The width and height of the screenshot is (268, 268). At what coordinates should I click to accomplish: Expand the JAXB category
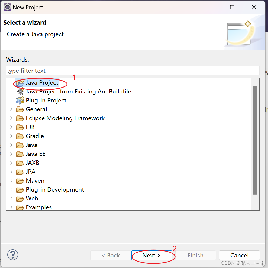click(x=11, y=163)
